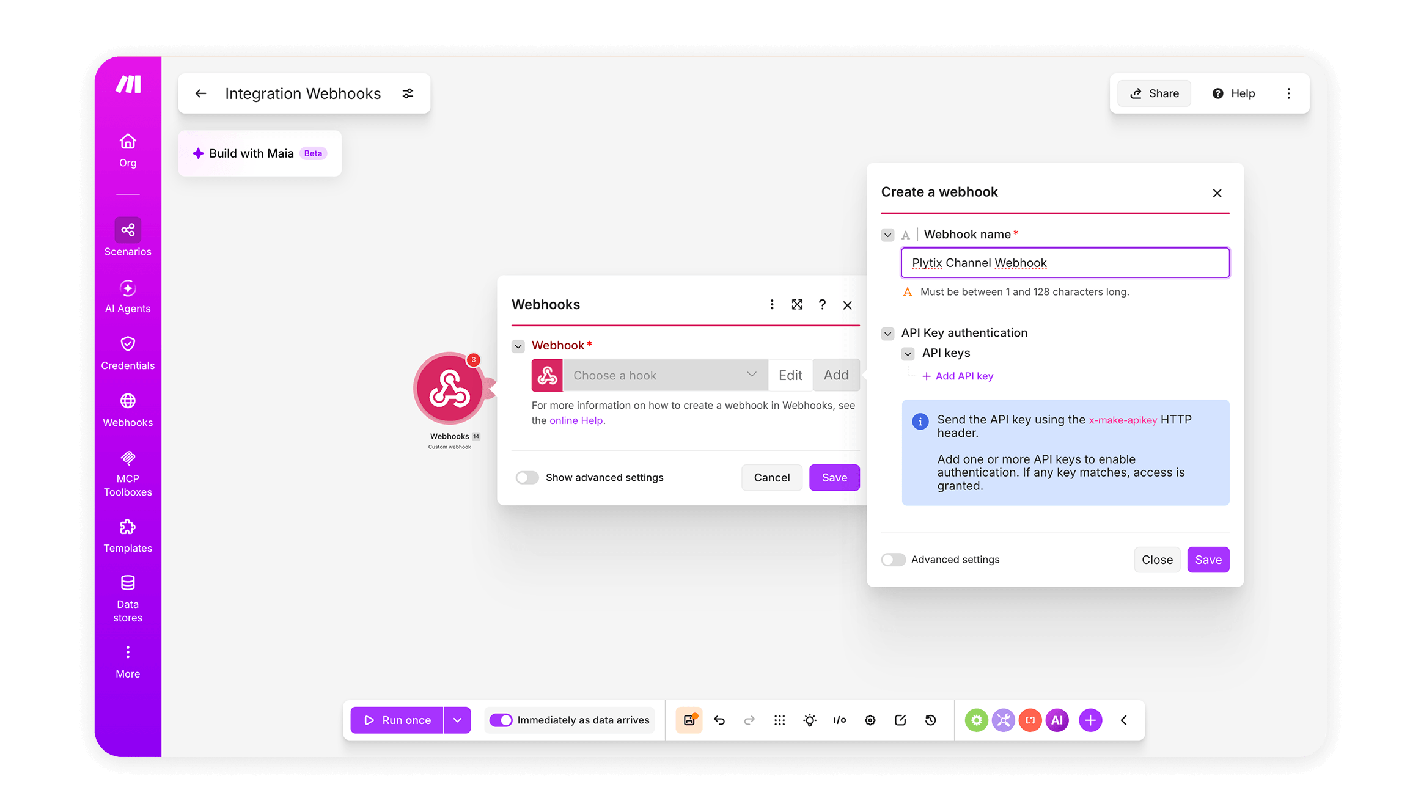Go to Scenarios in sidebar

[128, 237]
